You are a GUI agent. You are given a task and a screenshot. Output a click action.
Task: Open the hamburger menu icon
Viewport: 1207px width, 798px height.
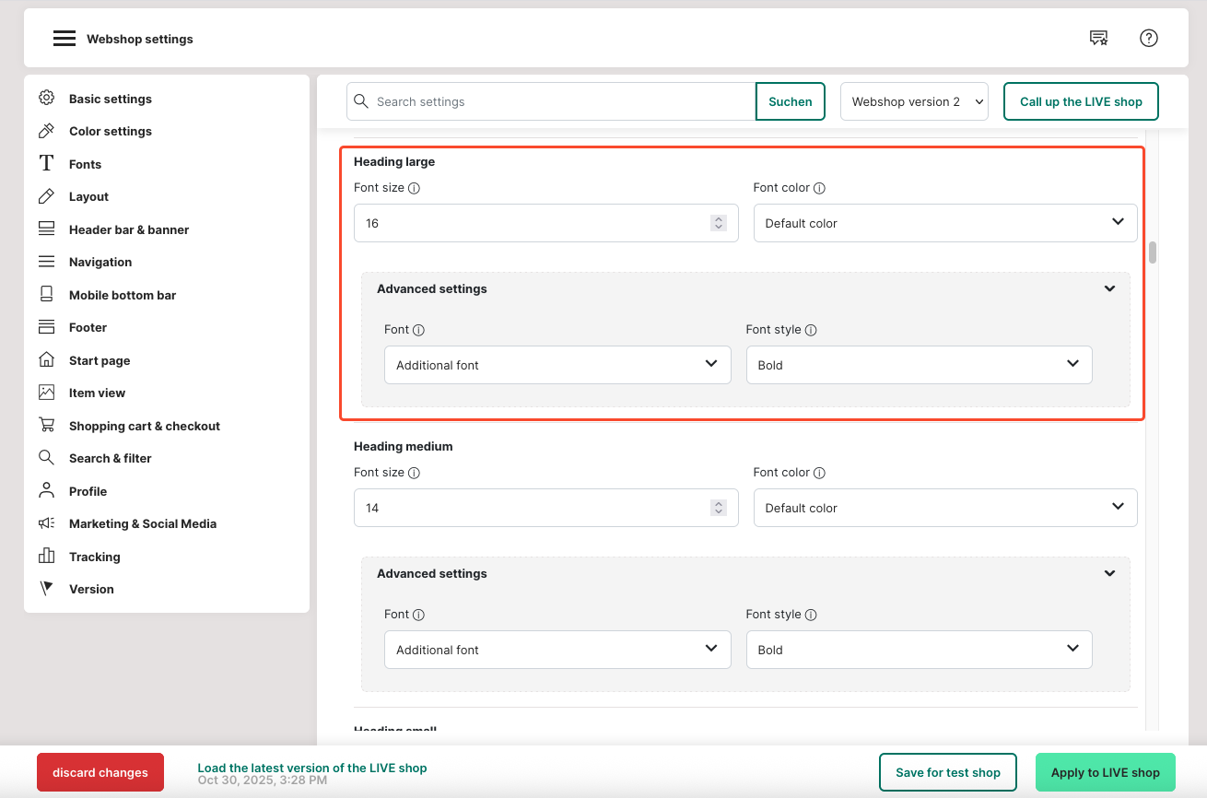tap(64, 39)
